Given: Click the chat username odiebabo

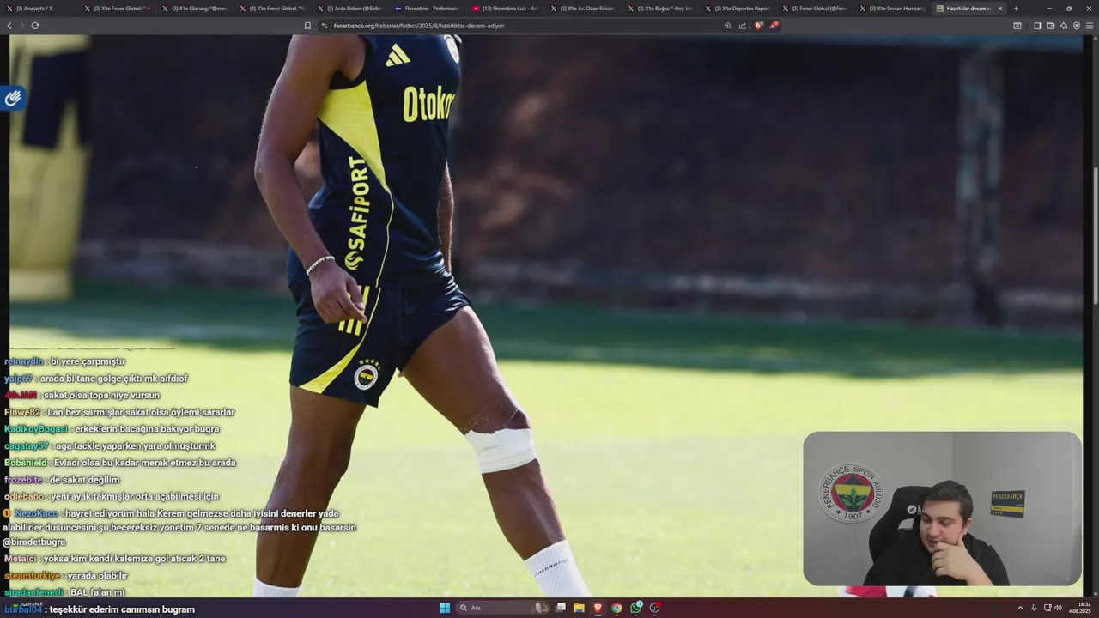Looking at the screenshot, I should pos(24,496).
